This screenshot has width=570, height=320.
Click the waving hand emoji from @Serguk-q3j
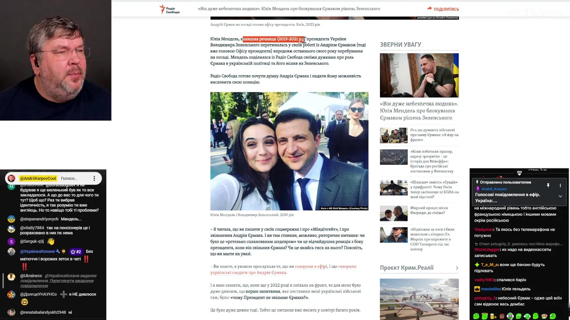(51, 241)
